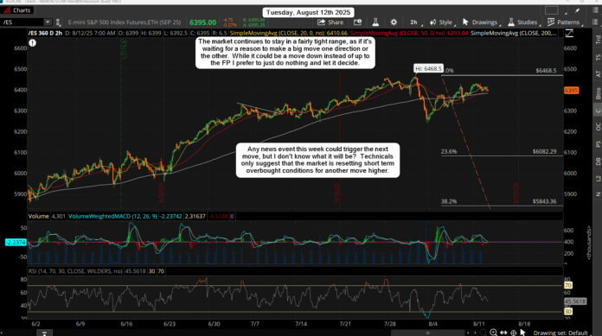Click the Style button

pos(441,22)
